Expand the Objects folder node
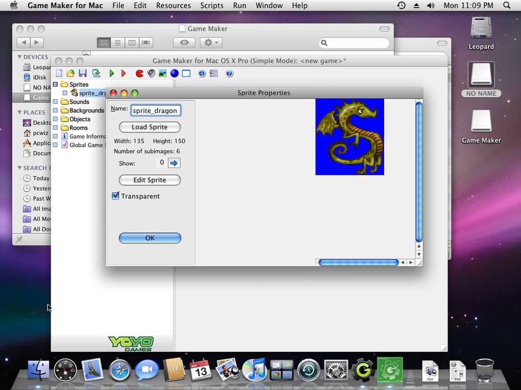The image size is (521, 390). 55,119
